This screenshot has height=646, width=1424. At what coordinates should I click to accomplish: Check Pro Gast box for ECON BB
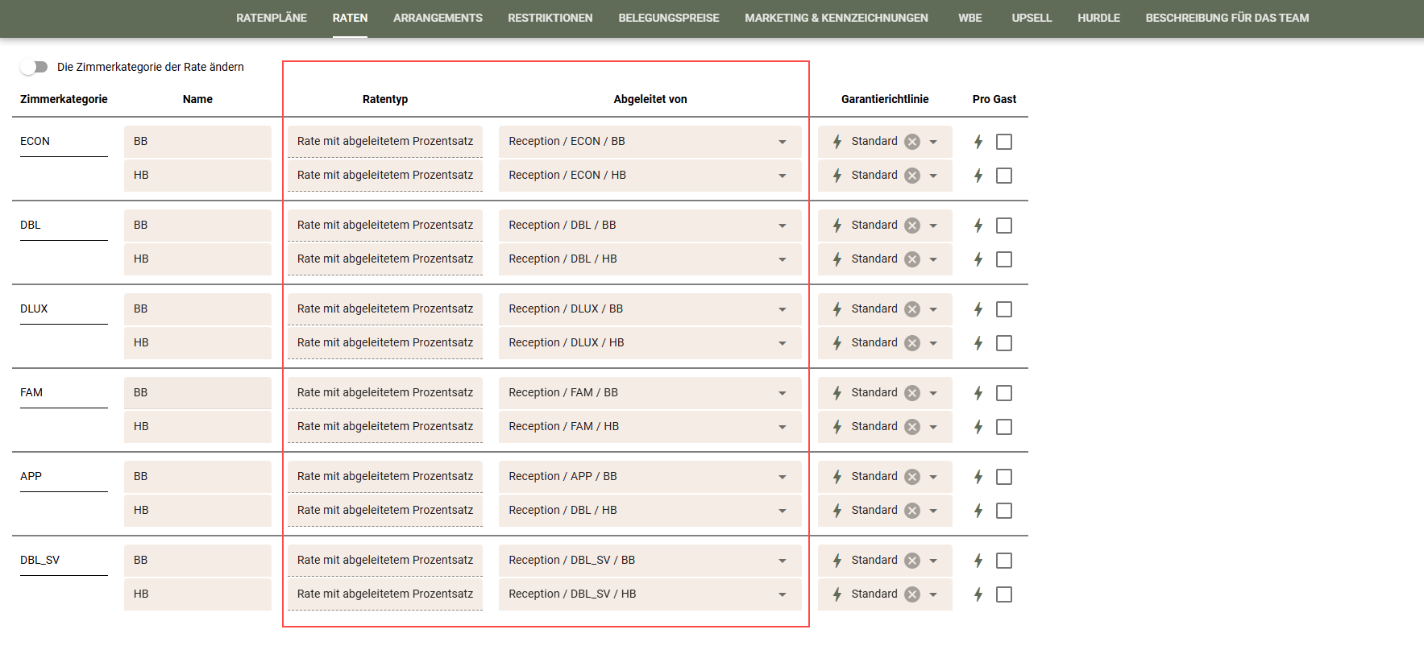coord(1004,142)
